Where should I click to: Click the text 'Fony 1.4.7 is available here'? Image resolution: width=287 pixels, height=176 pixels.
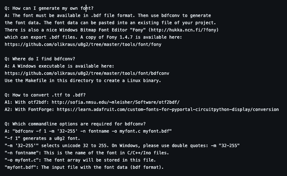tap(144, 37)
